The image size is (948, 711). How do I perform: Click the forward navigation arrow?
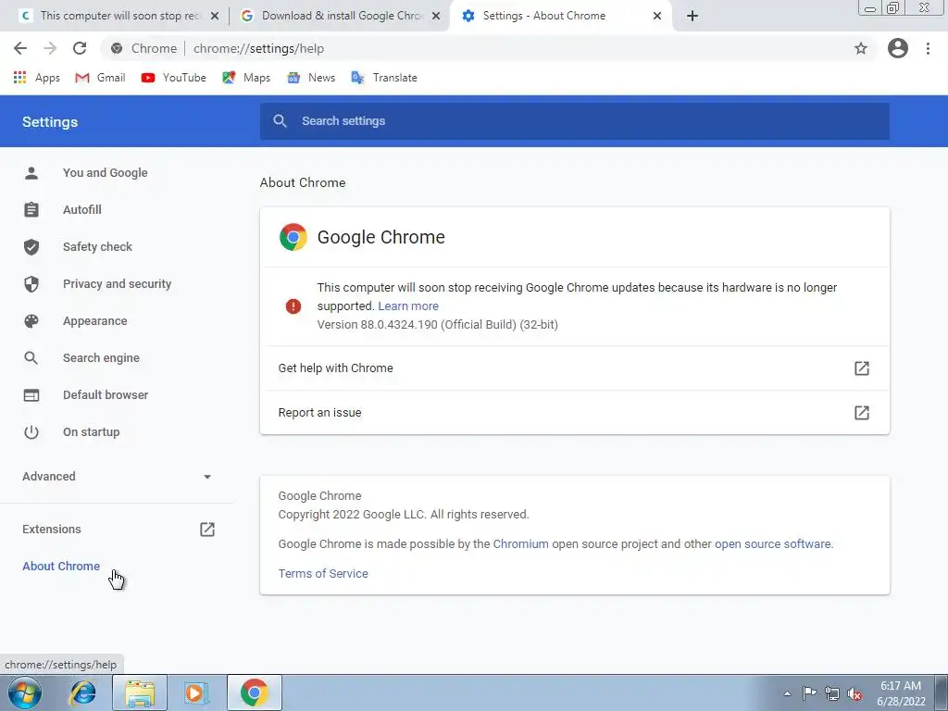(x=50, y=48)
